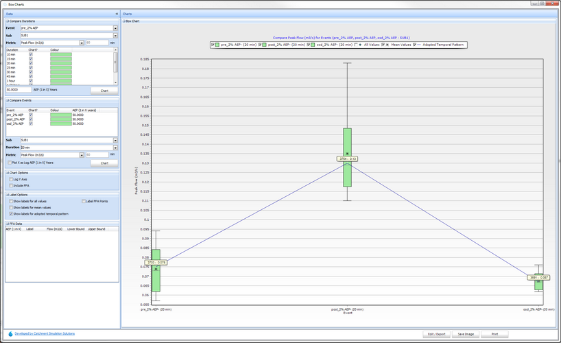This screenshot has height=343, width=561.
Task: Toggle Show labels for mean values
Action: 11,207
